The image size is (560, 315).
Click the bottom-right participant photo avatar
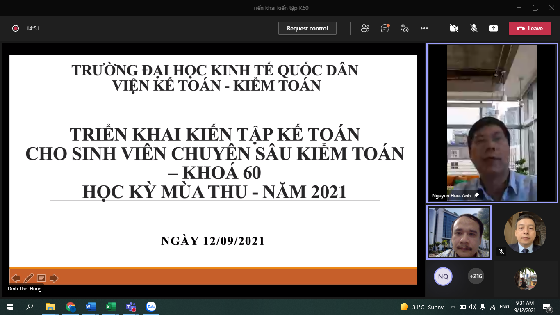coord(526,279)
